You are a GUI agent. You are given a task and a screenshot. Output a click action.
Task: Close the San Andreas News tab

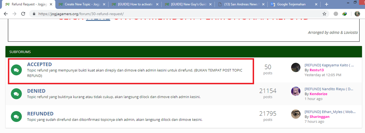click(x=263, y=4)
